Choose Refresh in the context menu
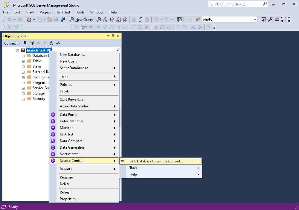 [x=84, y=192]
